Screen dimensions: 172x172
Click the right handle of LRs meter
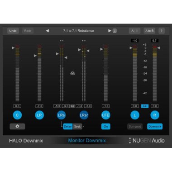pos(66,57)
